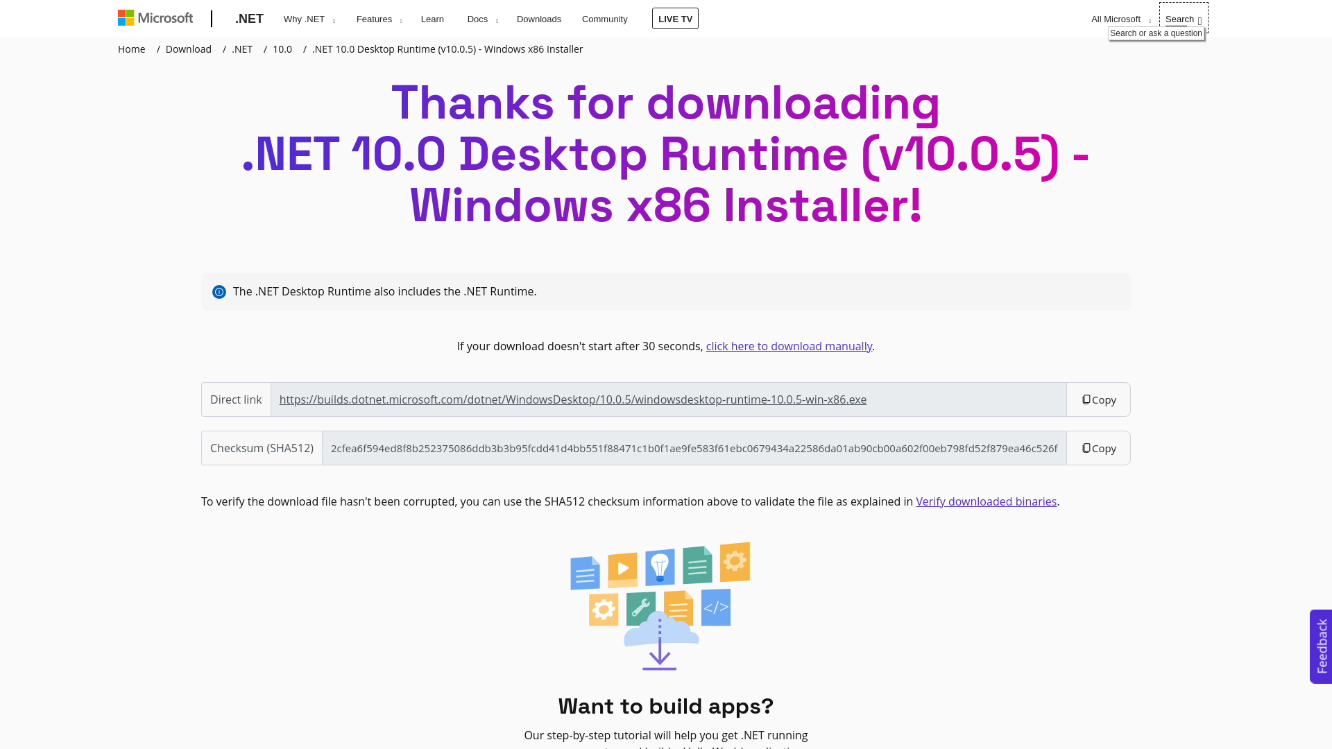
Task: Open the Community nav item
Action: [605, 19]
